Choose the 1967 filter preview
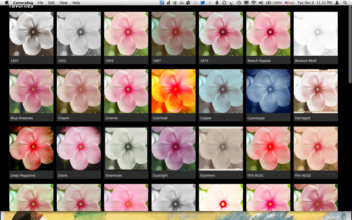The image size is (352, 220). coord(174,34)
